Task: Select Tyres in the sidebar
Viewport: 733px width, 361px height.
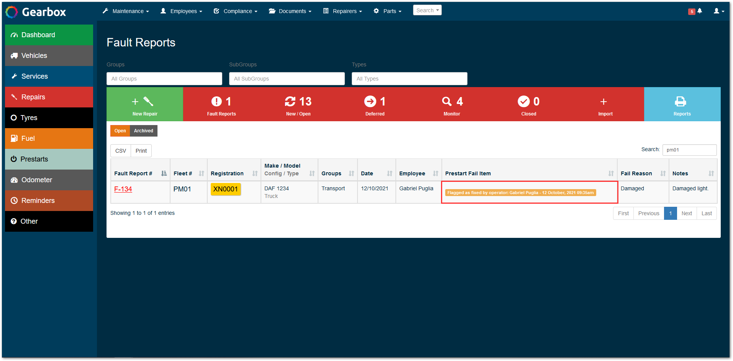Action: coord(49,118)
